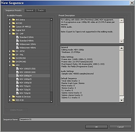Click the Digital SLR folder icon
The height and width of the screenshot is (132, 135).
(x=13, y=30)
